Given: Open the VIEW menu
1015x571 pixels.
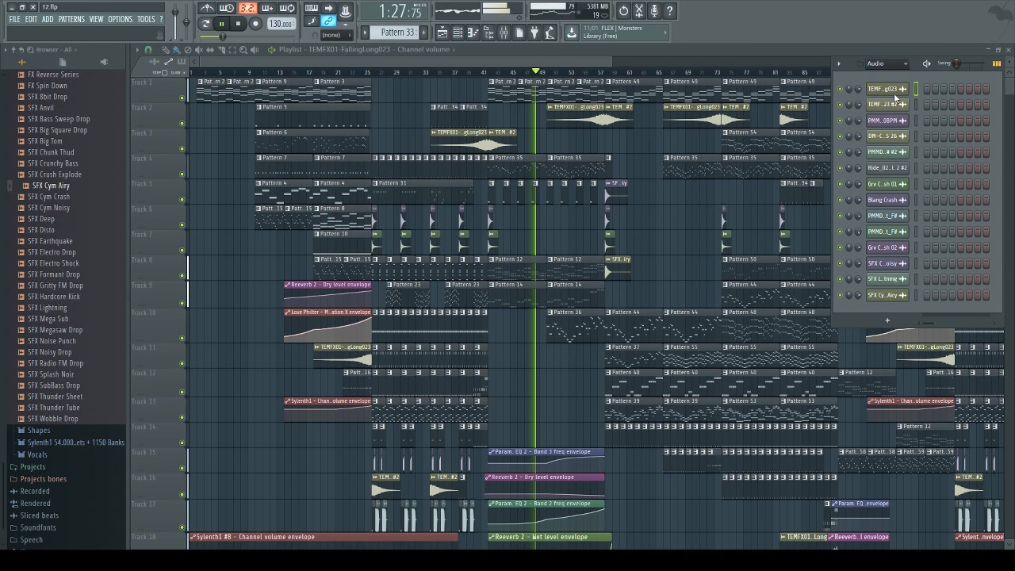Looking at the screenshot, I should click(x=96, y=19).
